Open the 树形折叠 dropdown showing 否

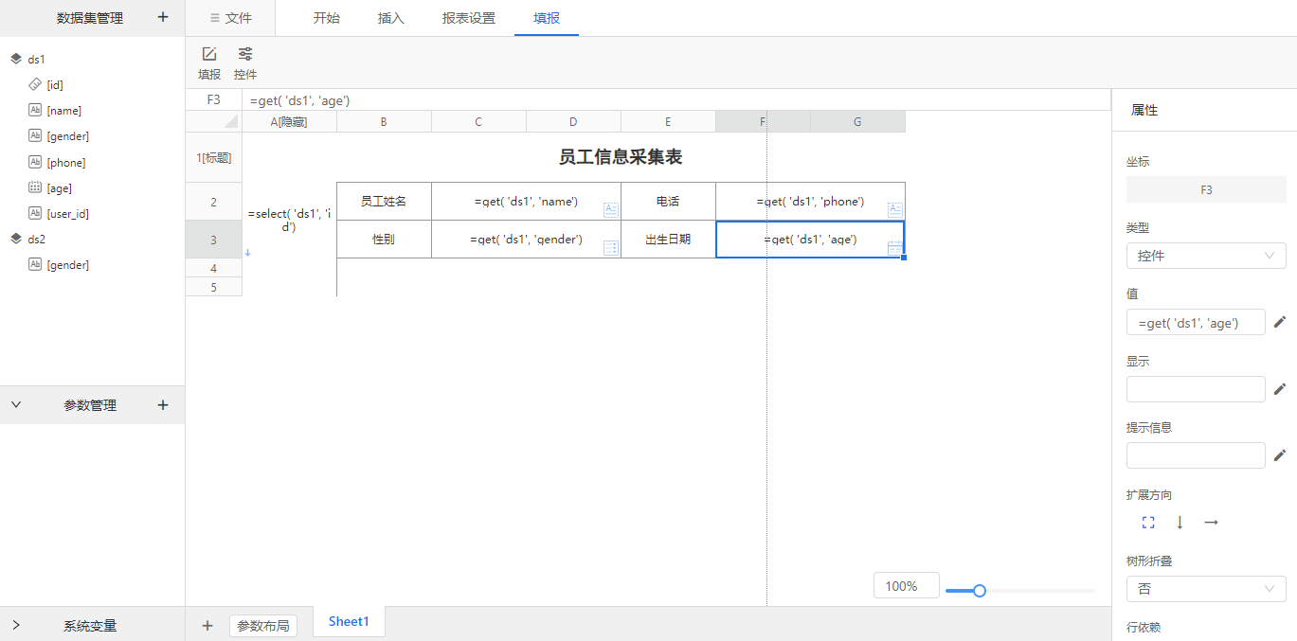(1205, 589)
